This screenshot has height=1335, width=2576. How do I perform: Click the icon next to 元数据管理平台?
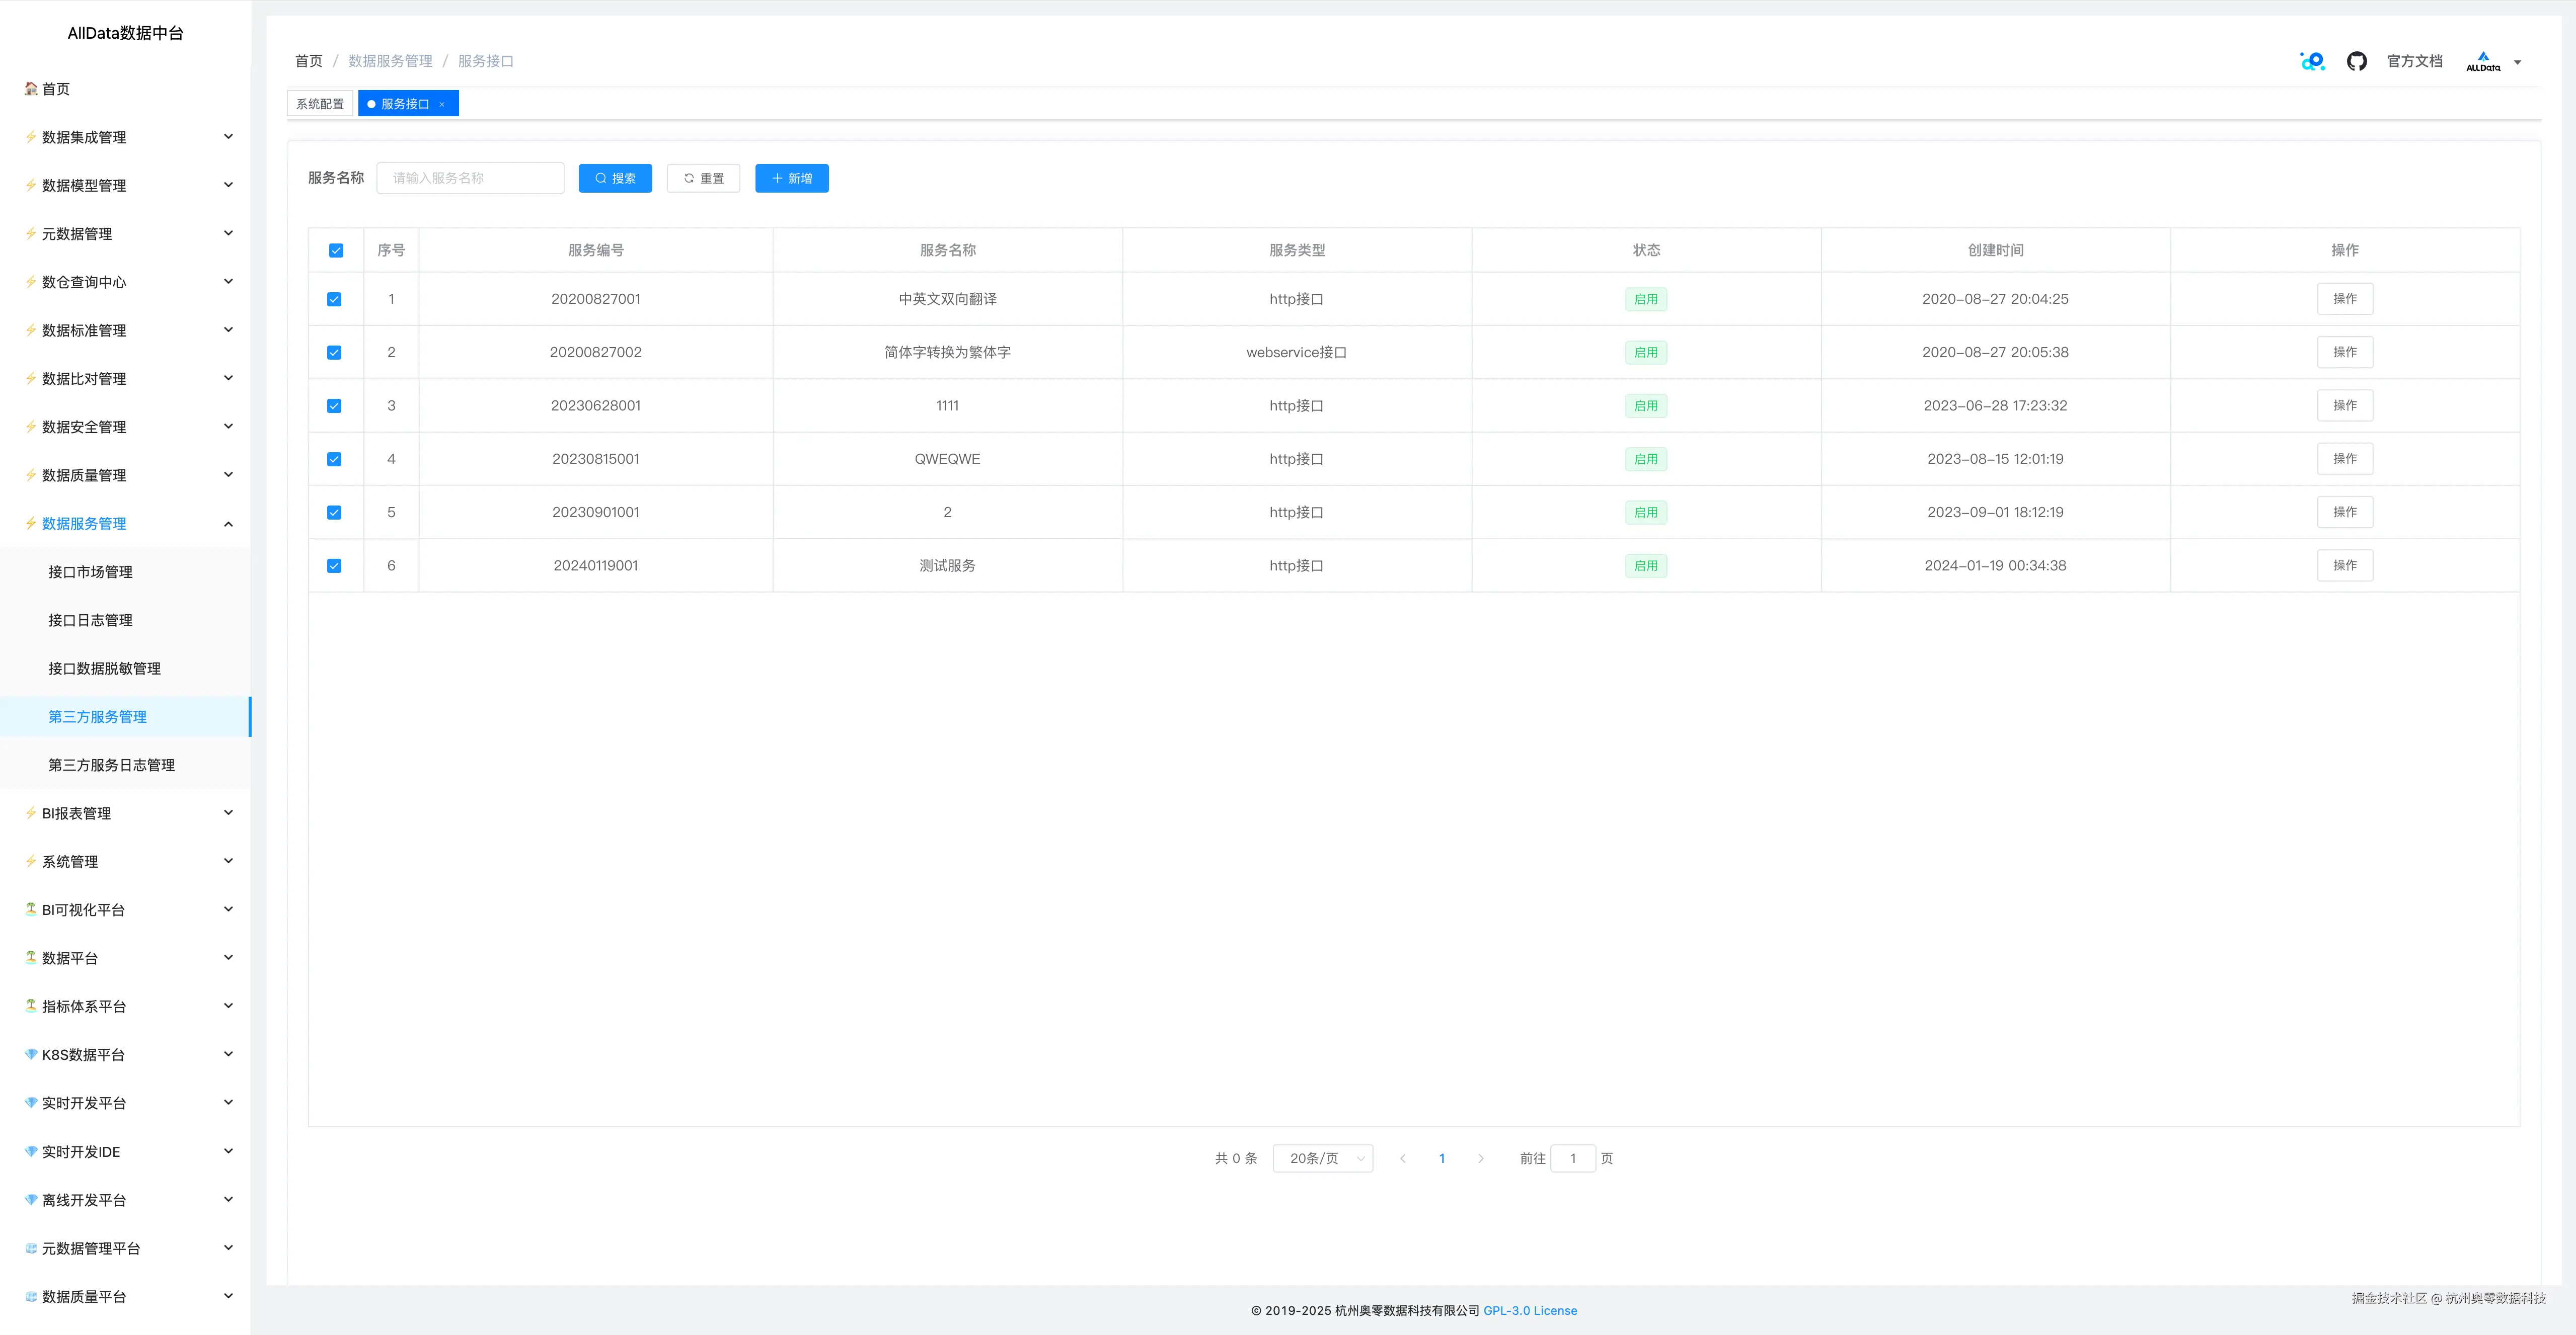pyautogui.click(x=31, y=1248)
